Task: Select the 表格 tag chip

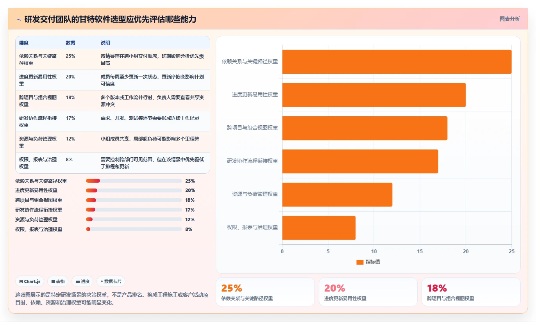Action: [x=58, y=281]
